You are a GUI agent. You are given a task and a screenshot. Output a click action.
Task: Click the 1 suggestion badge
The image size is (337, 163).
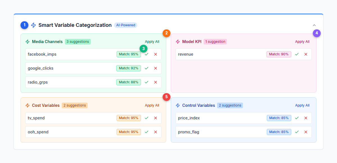coord(215,42)
